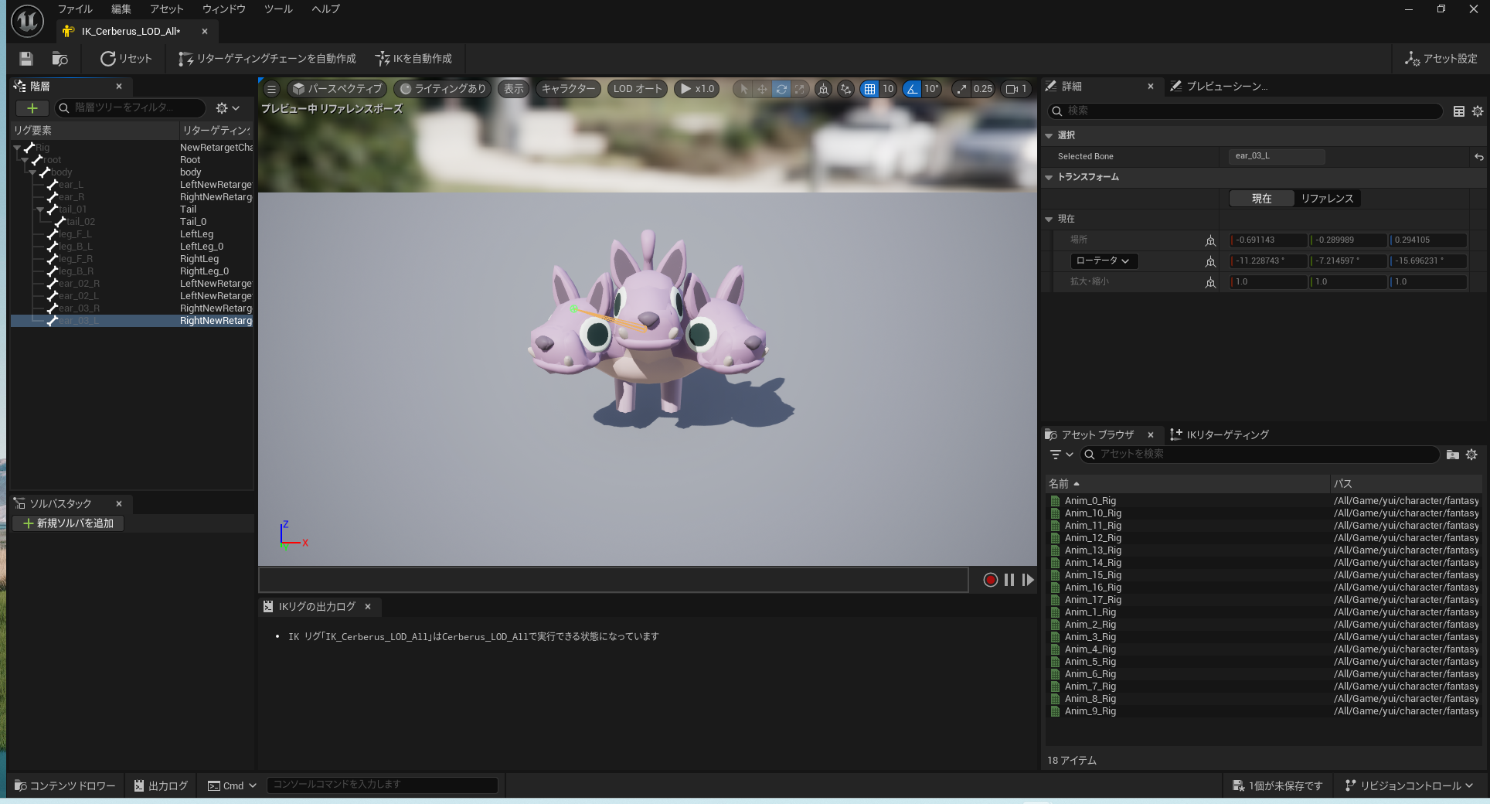Screen dimensions: 1490x804
Task: Select the rotate gizmo tool
Action: pyautogui.click(x=781, y=89)
